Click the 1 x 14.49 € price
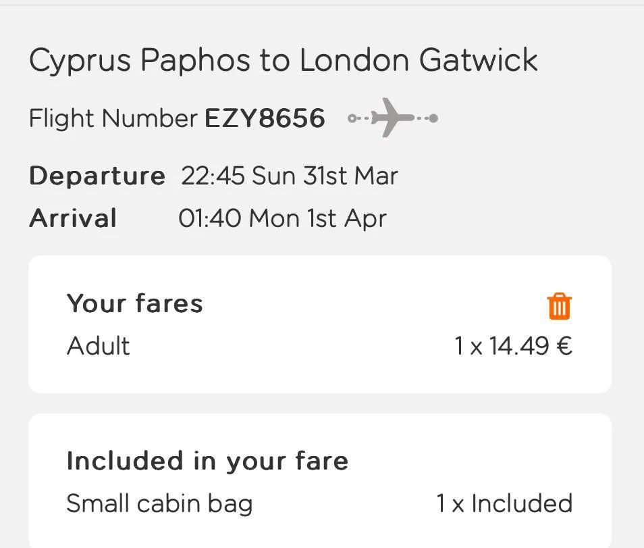644x548 pixels. (513, 346)
